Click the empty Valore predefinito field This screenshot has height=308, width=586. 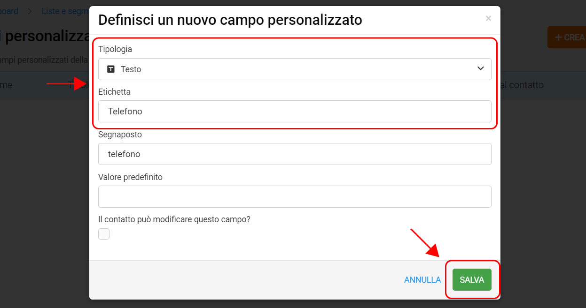click(295, 196)
